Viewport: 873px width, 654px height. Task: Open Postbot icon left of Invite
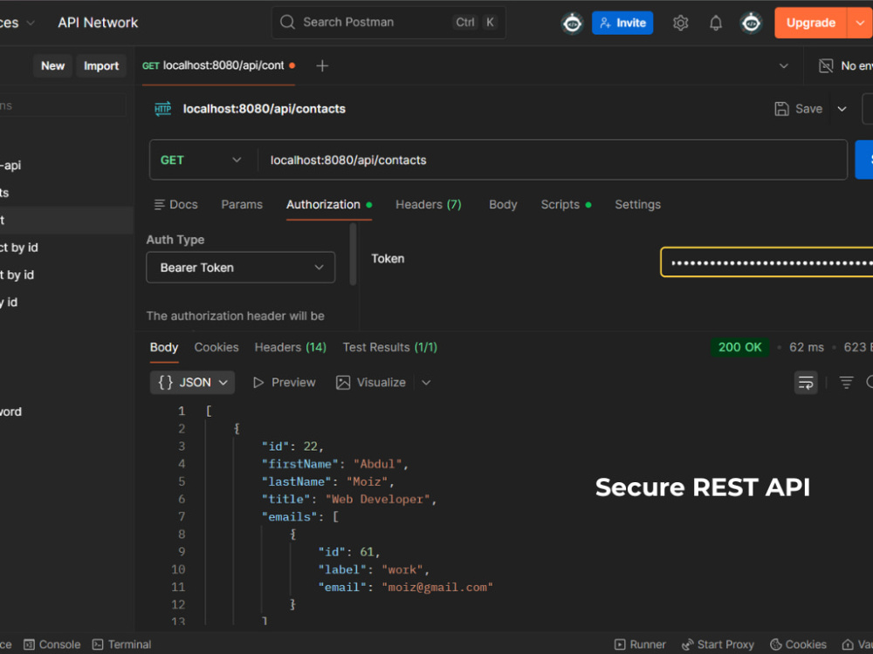(572, 23)
